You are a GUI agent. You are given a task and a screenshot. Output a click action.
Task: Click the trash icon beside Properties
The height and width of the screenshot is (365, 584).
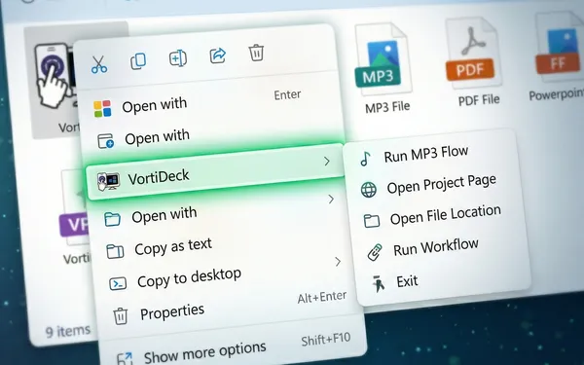pos(121,316)
